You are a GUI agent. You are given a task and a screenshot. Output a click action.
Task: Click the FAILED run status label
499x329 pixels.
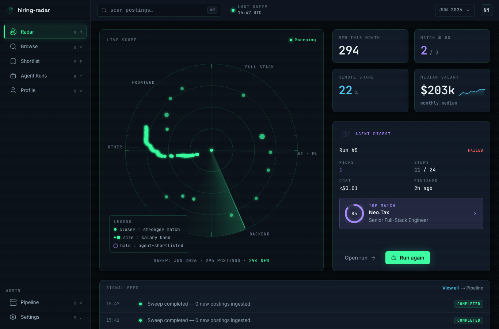point(475,150)
